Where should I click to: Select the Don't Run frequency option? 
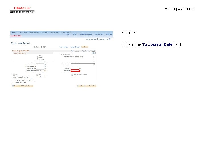pos(37,59)
